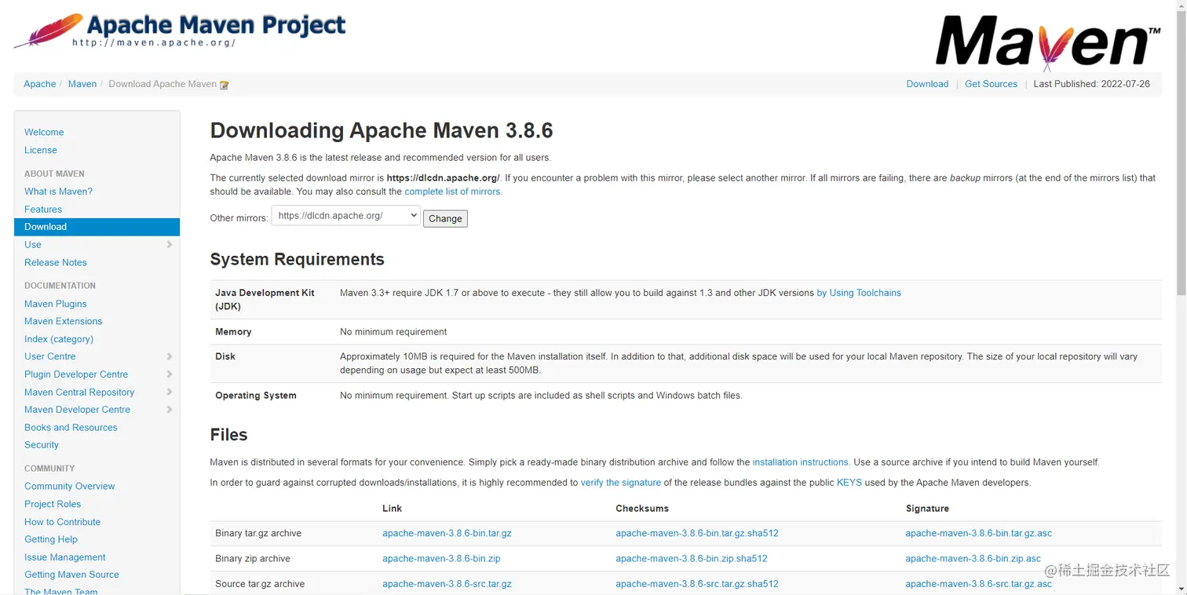Click the Files section heading
Viewport: 1187px width, 595px height.
click(x=228, y=435)
